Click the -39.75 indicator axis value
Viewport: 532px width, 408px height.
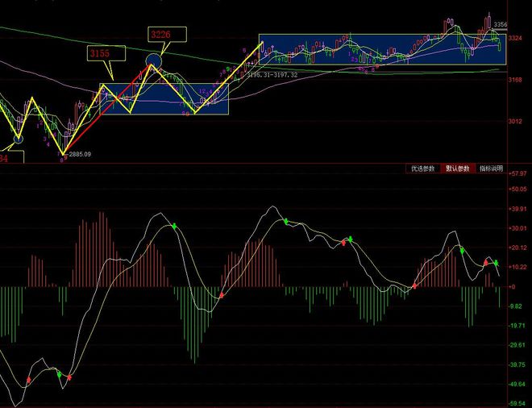[x=517, y=365]
